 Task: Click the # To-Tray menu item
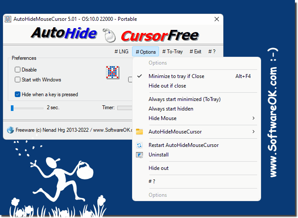coord(172,52)
